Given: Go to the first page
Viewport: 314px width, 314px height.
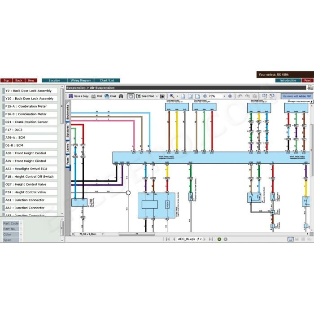Looking at the screenshot, I should (168, 239).
